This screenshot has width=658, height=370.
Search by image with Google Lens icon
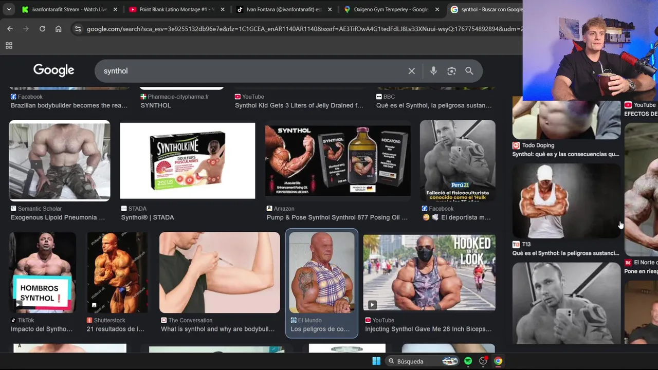[451, 71]
